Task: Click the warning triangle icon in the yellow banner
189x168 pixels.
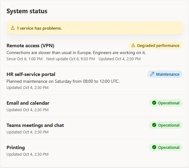Action: pos(13,28)
